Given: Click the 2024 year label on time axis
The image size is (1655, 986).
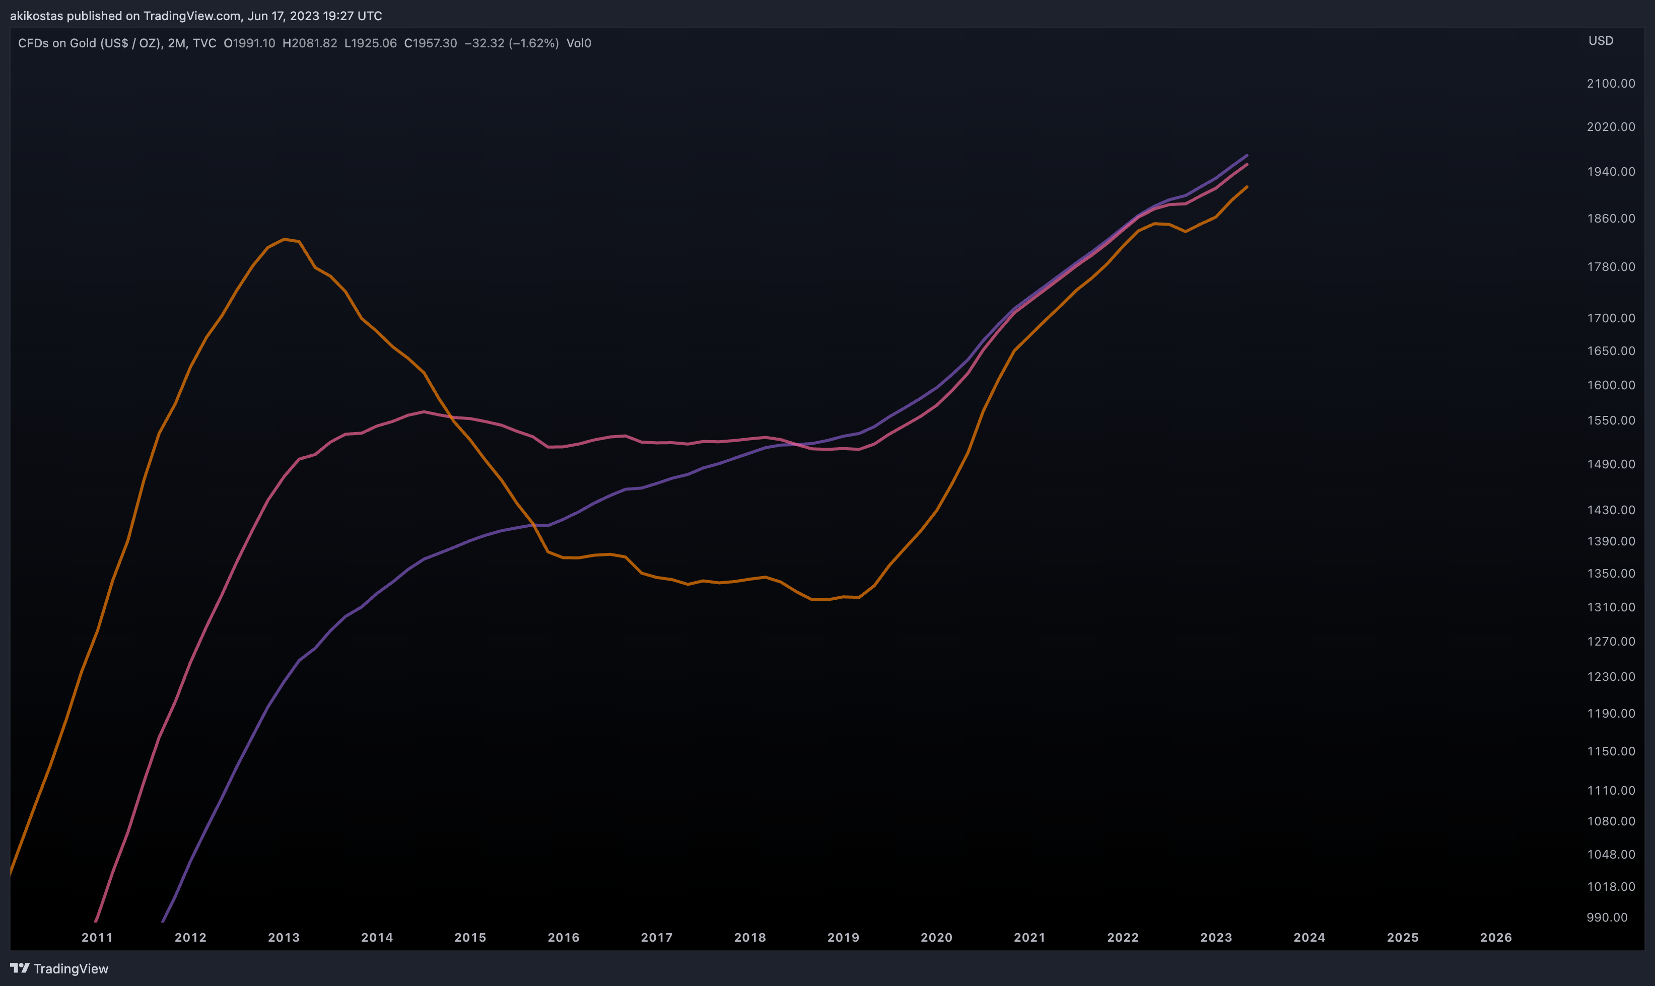Looking at the screenshot, I should coord(1309,938).
